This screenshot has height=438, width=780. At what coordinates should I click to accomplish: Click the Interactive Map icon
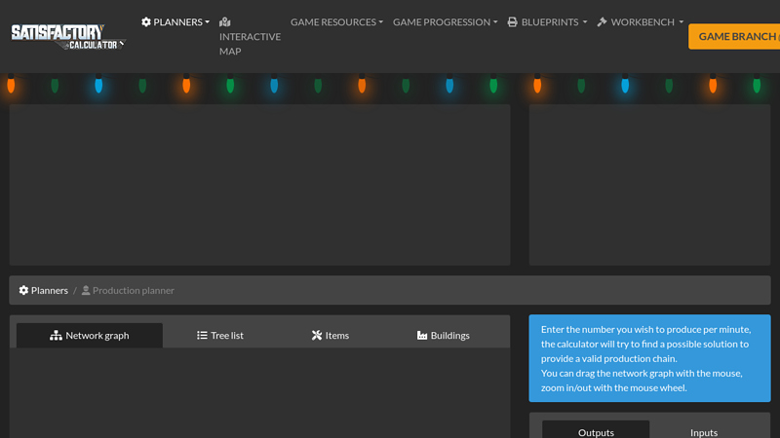225,21
